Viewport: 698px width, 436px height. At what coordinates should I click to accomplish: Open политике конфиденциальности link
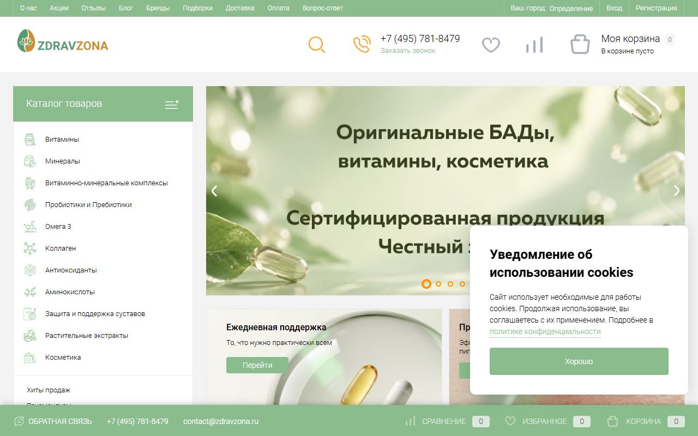[545, 332]
